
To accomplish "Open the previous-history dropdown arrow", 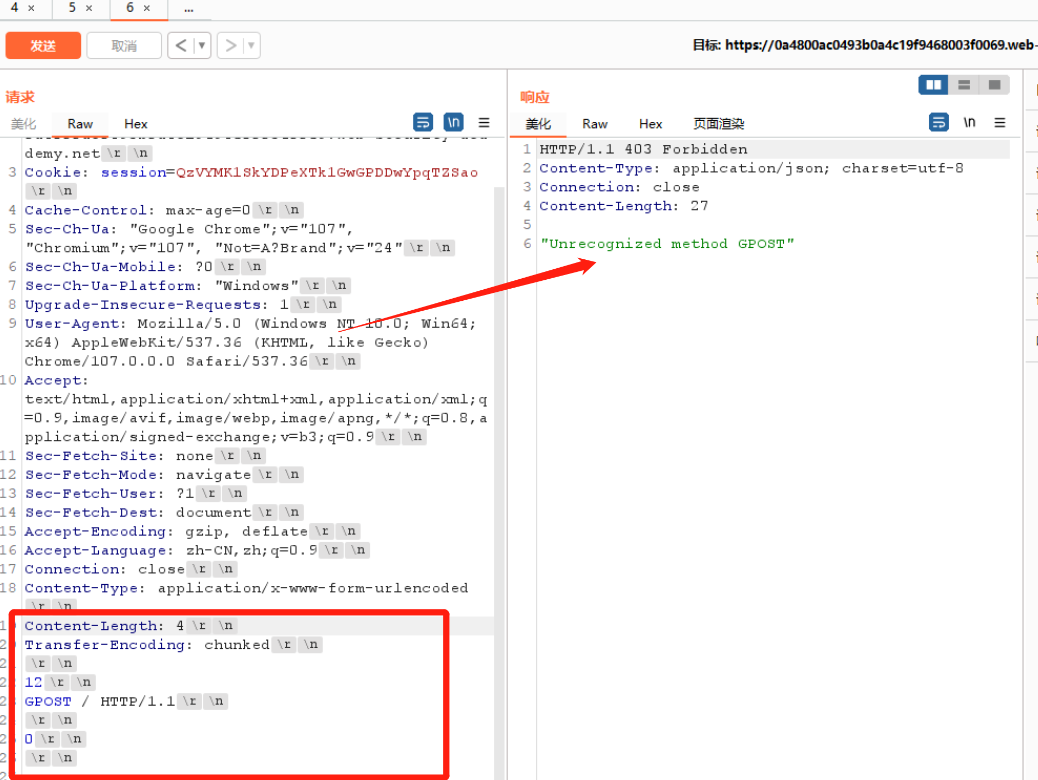I will coord(202,46).
